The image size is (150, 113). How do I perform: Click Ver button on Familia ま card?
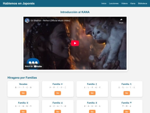92,112
